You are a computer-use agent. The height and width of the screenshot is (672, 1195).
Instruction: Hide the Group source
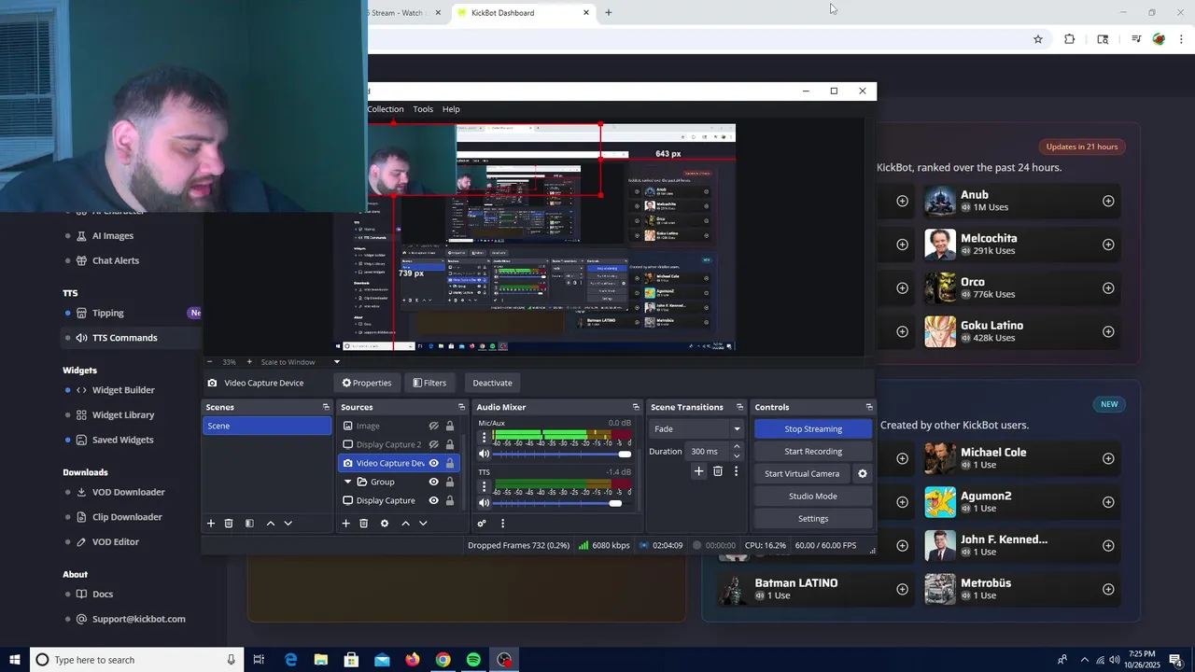click(433, 482)
